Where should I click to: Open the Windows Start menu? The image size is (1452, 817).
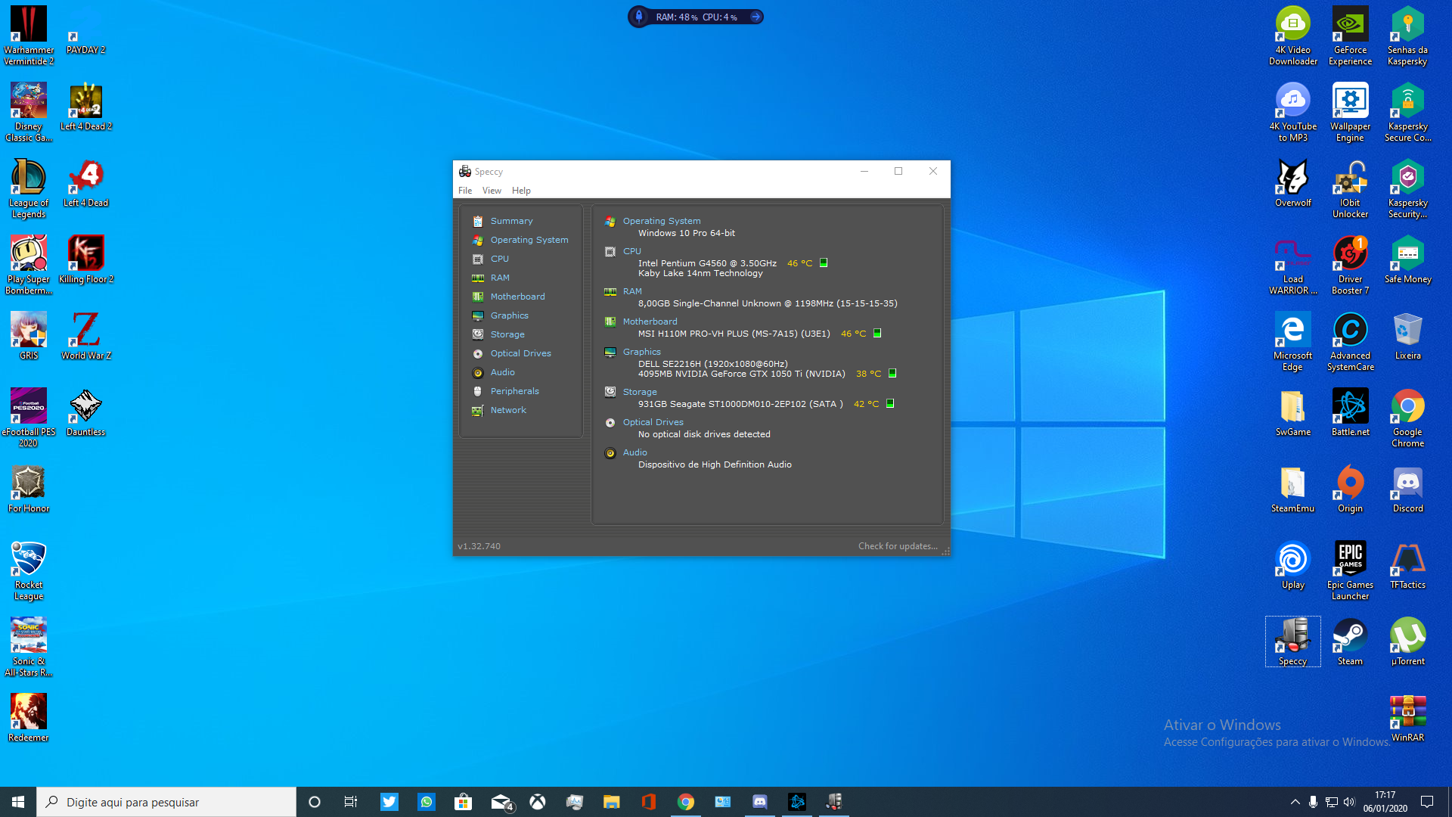click(18, 802)
